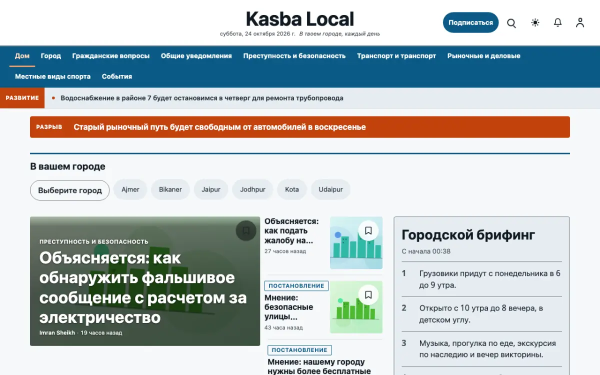
Task: Click ПРЕСТУПНОСТЬ И БЕЗОПАСНОСТЬ hero category label
Action: click(x=94, y=241)
